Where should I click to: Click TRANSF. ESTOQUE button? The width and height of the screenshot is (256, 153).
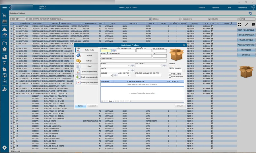pos(246,40)
